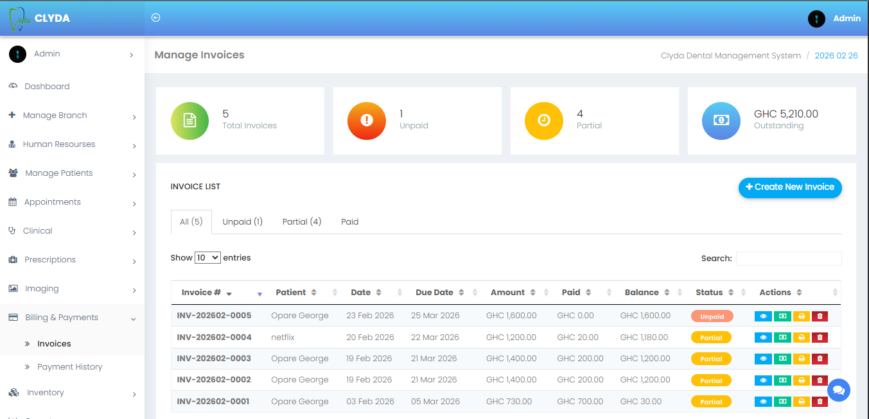The height and width of the screenshot is (419, 869).
Task: Delete invoice INV-202602-0004
Action: 820,338
